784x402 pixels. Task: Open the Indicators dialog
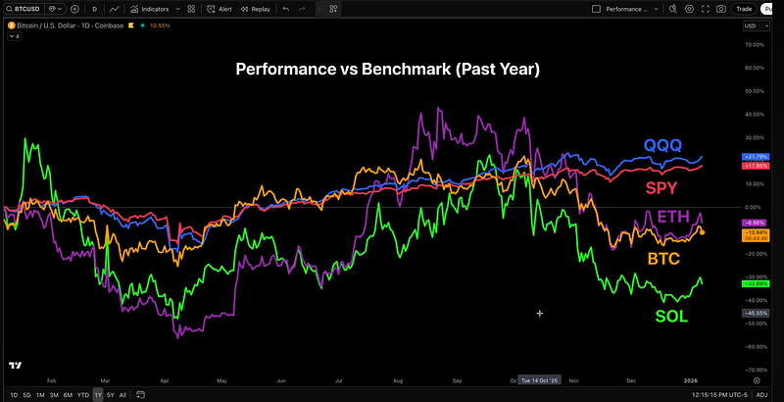click(x=149, y=9)
